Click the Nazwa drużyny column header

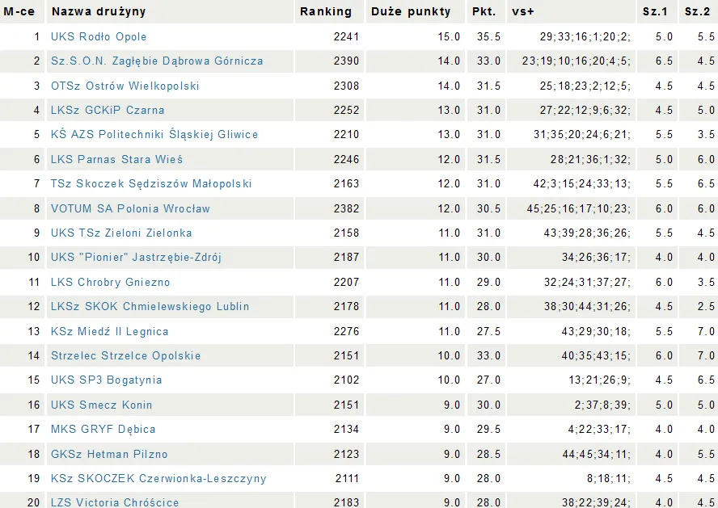[99, 11]
